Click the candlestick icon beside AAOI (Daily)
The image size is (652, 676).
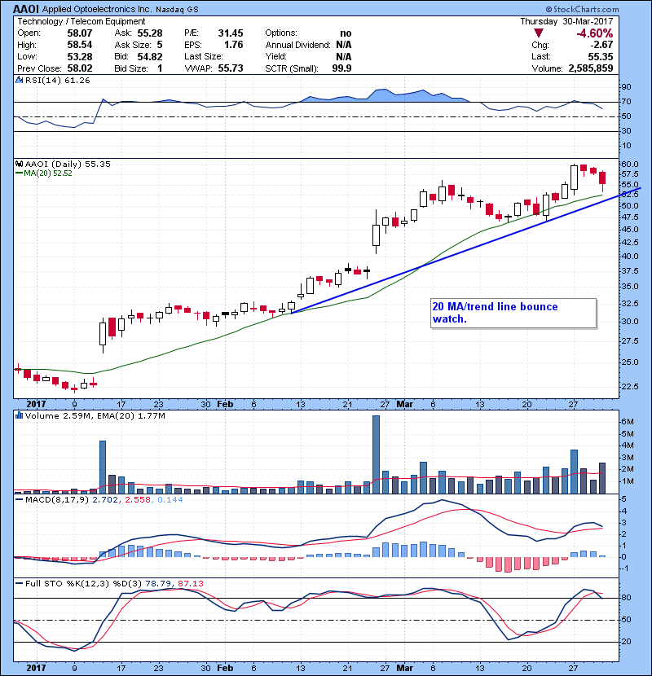[19, 164]
